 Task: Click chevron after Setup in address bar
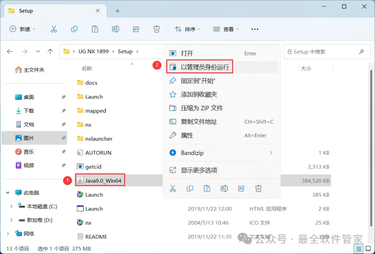coord(137,52)
